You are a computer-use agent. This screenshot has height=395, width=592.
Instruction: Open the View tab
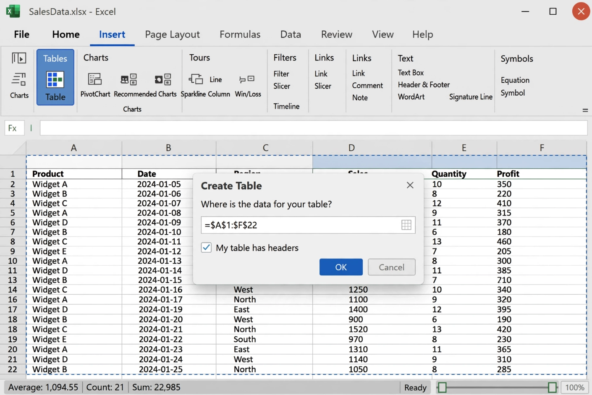(x=383, y=34)
